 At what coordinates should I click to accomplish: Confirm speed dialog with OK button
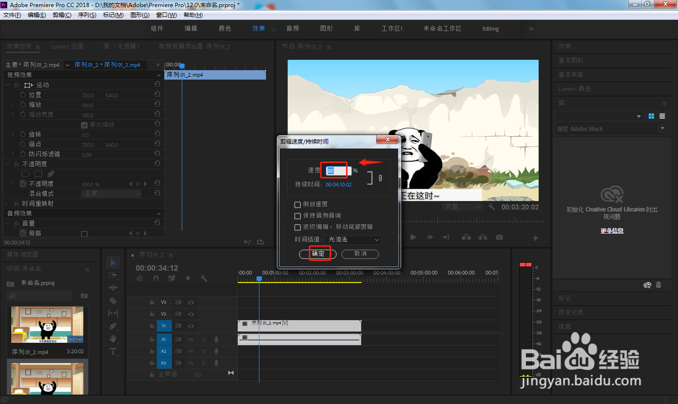(318, 254)
